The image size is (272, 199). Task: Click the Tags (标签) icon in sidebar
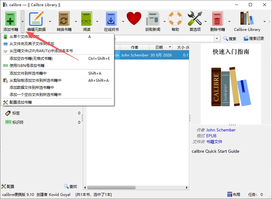[x=8, y=113]
